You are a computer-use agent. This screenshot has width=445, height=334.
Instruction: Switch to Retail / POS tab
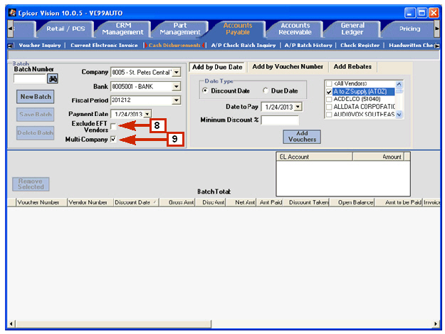(66, 28)
